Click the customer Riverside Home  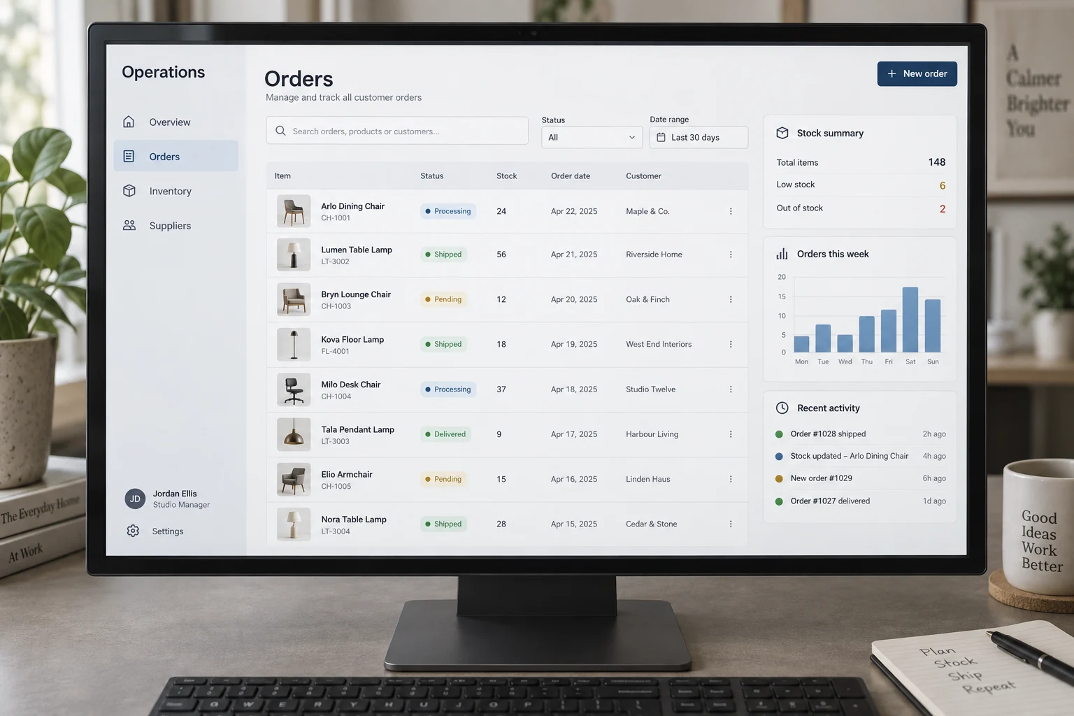click(654, 255)
